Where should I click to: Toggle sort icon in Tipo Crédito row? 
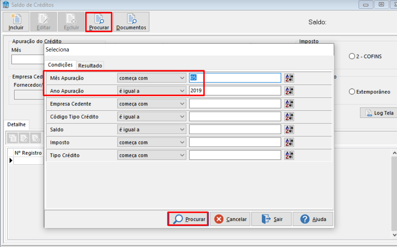pyautogui.click(x=289, y=155)
